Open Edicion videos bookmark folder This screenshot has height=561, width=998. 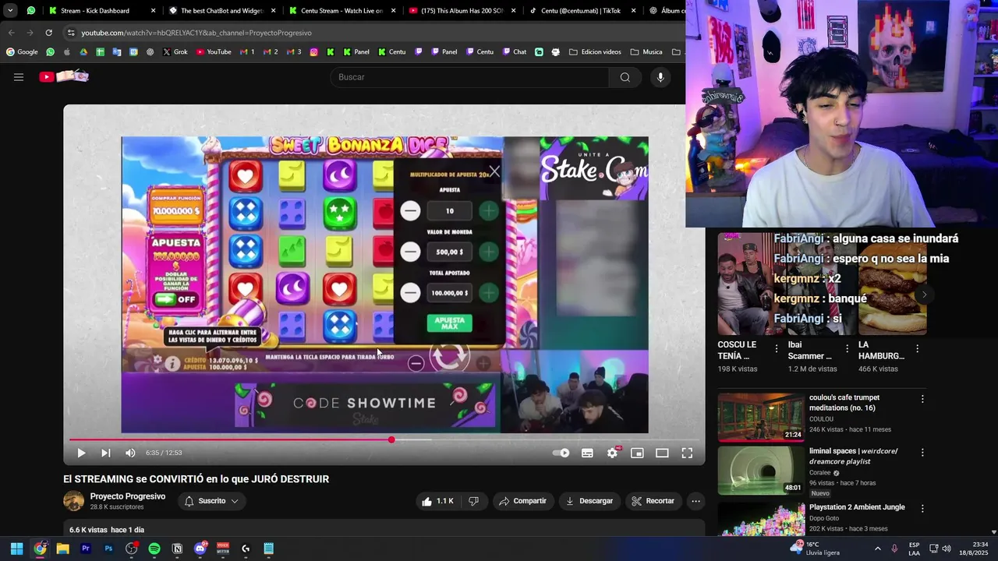(x=595, y=52)
